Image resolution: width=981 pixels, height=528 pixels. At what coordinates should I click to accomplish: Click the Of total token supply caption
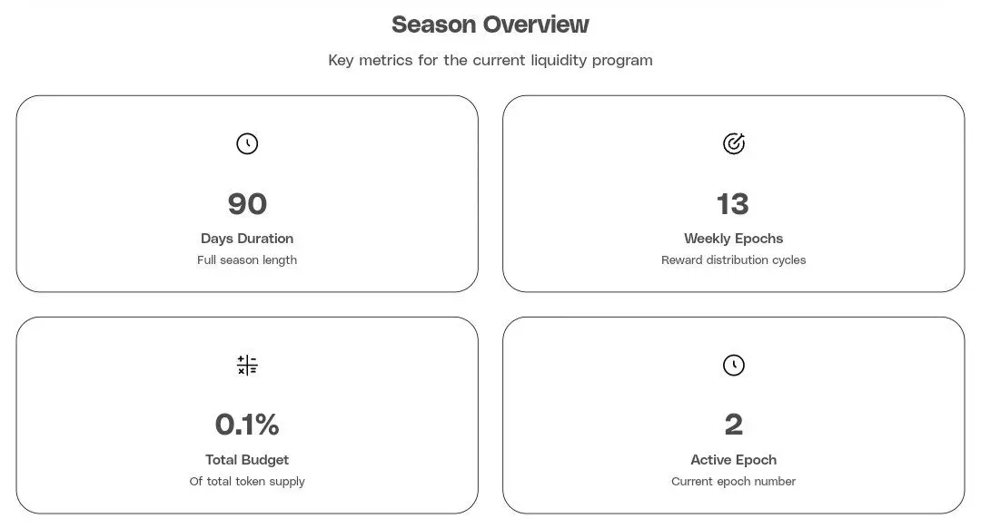247,481
